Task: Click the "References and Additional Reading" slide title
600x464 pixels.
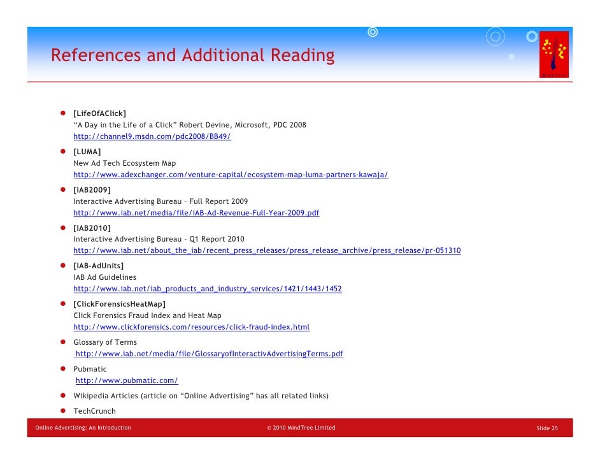Action: [193, 55]
